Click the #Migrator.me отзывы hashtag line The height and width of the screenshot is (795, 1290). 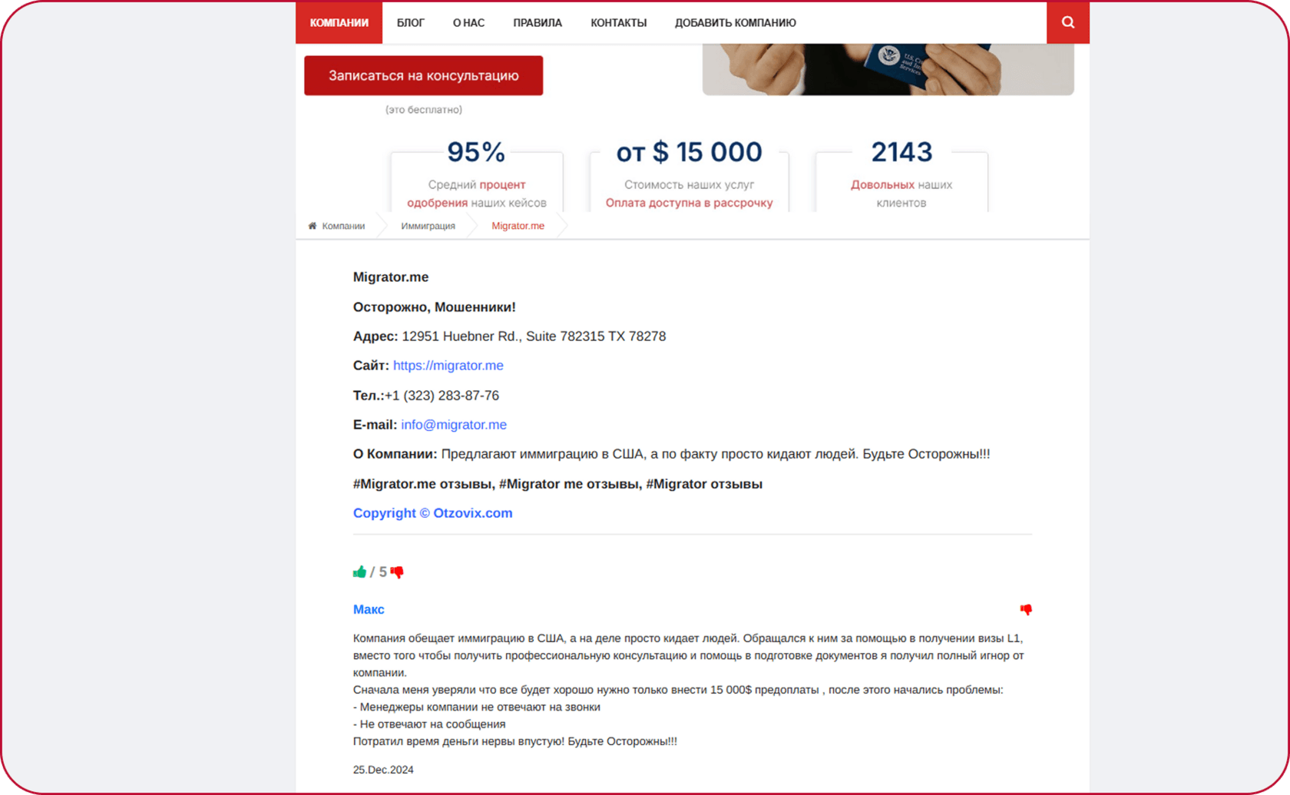coord(557,484)
